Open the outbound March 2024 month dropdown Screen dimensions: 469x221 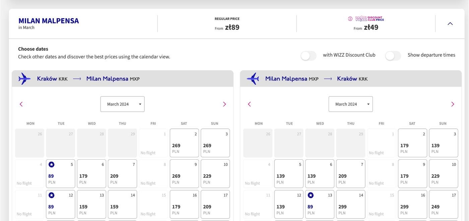pos(122,104)
